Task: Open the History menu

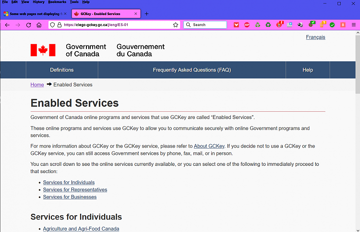Action: click(38, 2)
